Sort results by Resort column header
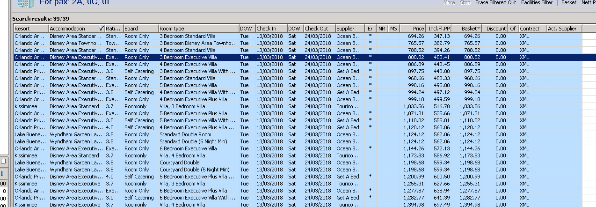 point(31,29)
